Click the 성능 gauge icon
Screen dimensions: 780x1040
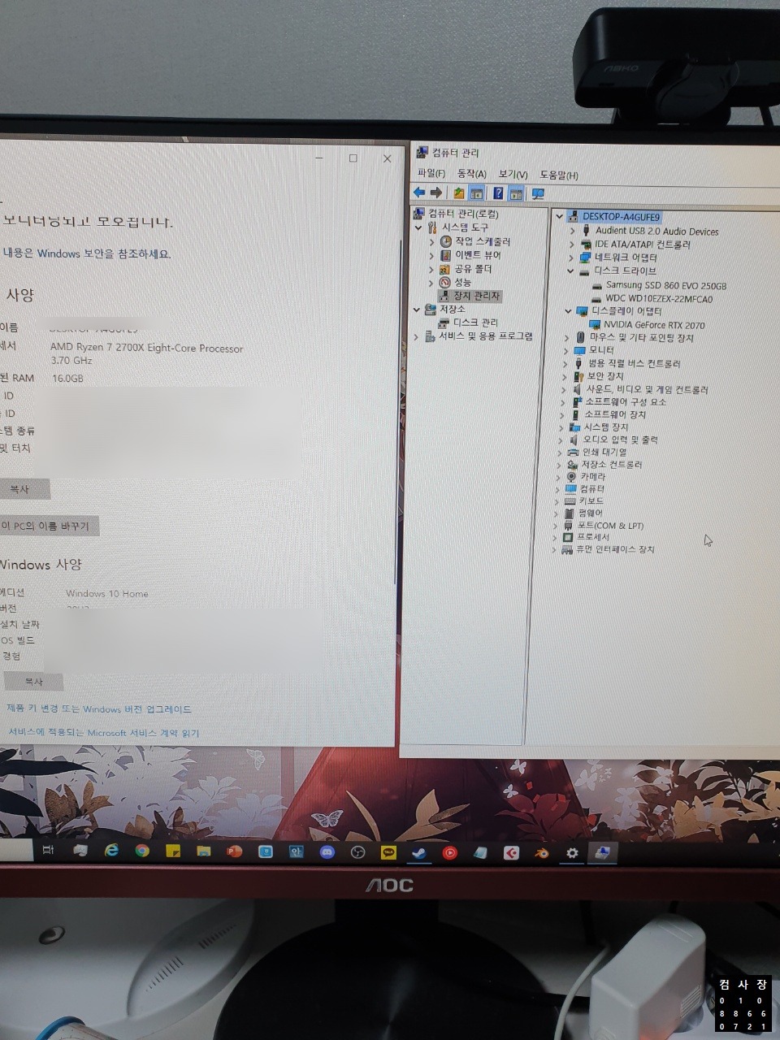click(444, 282)
